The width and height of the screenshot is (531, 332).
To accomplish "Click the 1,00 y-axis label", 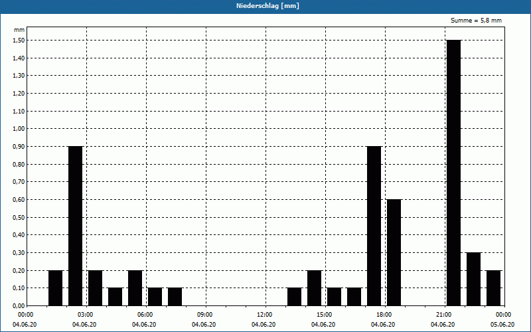I will click(x=19, y=129).
